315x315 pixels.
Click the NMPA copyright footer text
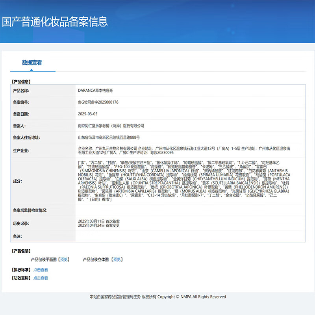[x=158, y=297]
